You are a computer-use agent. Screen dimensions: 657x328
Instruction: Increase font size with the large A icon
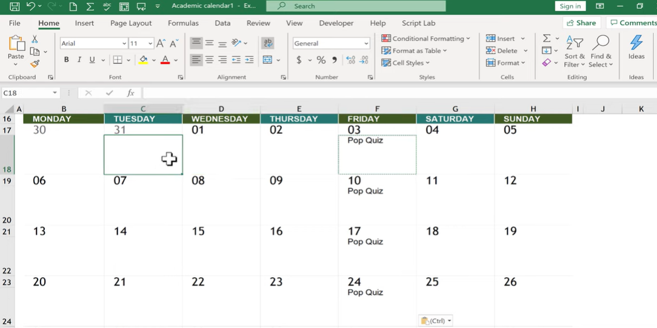(161, 43)
